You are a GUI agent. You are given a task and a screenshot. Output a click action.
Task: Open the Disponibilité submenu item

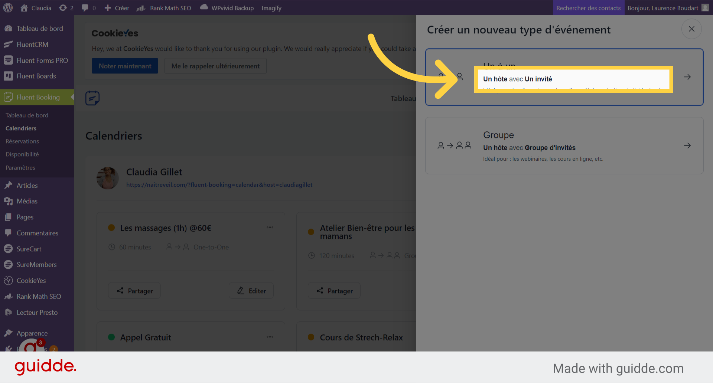pos(22,154)
